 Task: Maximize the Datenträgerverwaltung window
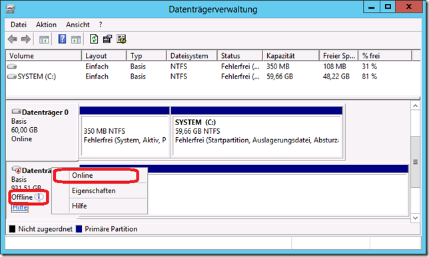click(x=388, y=7)
